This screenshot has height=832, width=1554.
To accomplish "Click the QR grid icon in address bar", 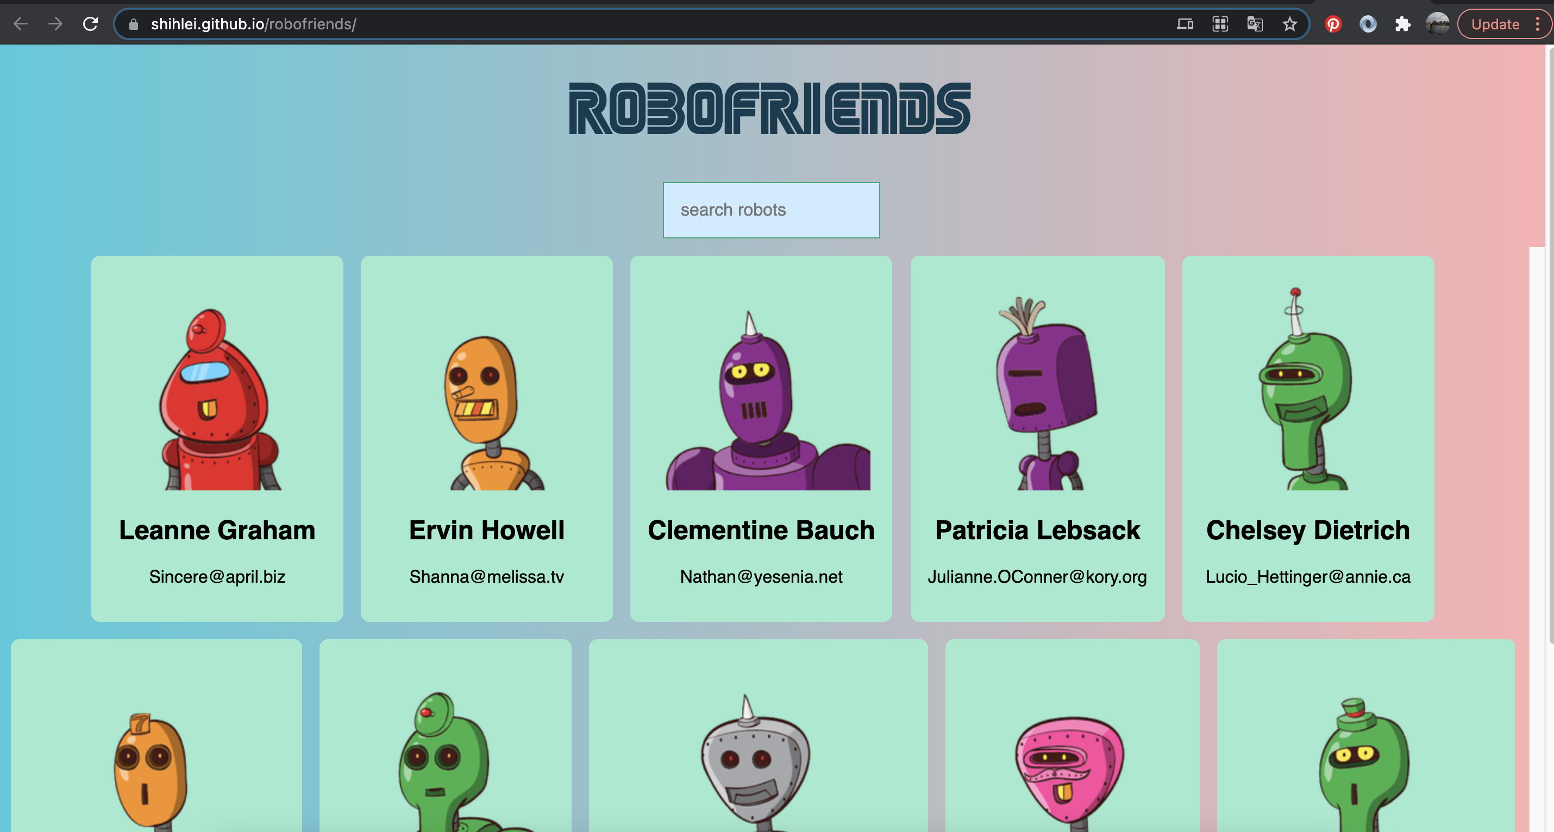I will pos(1220,24).
